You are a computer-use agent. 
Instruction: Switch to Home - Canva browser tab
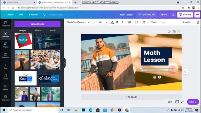click(x=19, y=3)
